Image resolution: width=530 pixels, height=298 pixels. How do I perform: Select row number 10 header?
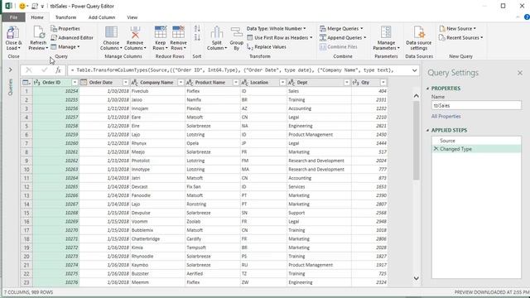tap(26, 169)
